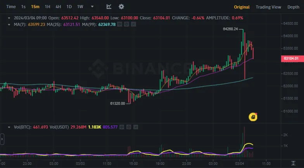Remove the Vol indicator with its X
304x168 pixels.
(136, 127)
